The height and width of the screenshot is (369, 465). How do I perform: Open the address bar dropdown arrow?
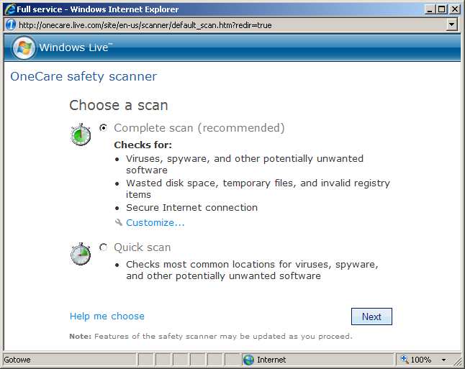tap(451, 24)
